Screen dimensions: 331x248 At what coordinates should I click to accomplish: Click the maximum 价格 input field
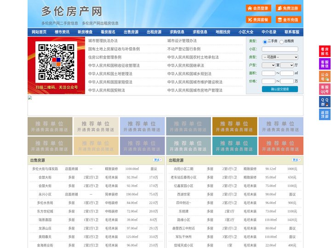click(287, 81)
